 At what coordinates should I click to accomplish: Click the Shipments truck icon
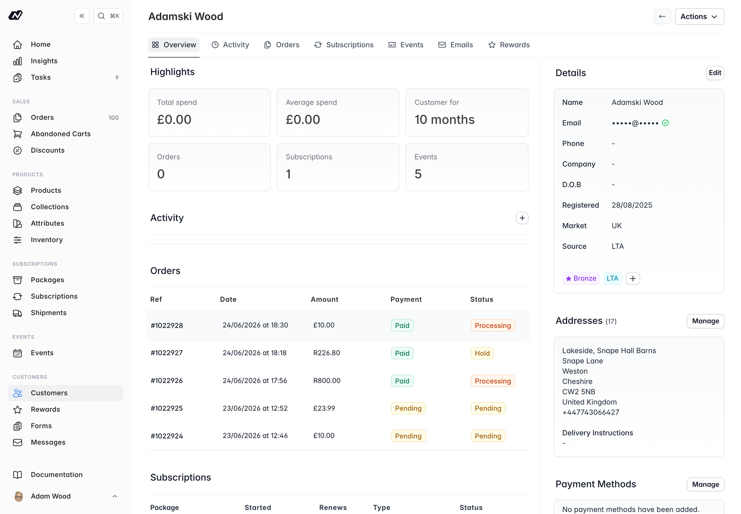pyautogui.click(x=18, y=313)
